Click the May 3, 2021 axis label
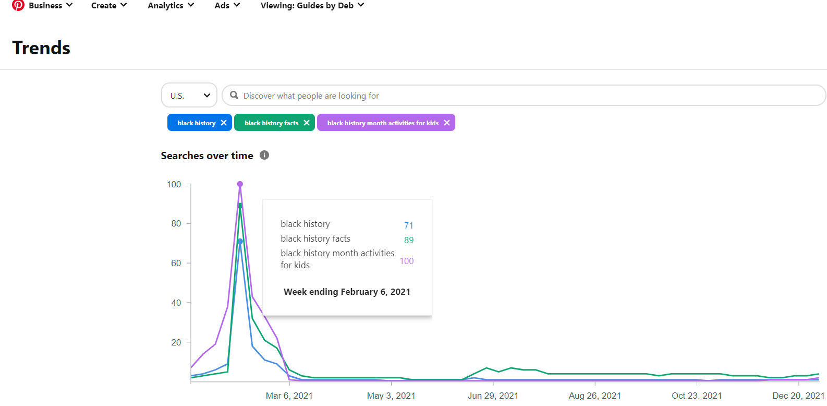 [391, 396]
